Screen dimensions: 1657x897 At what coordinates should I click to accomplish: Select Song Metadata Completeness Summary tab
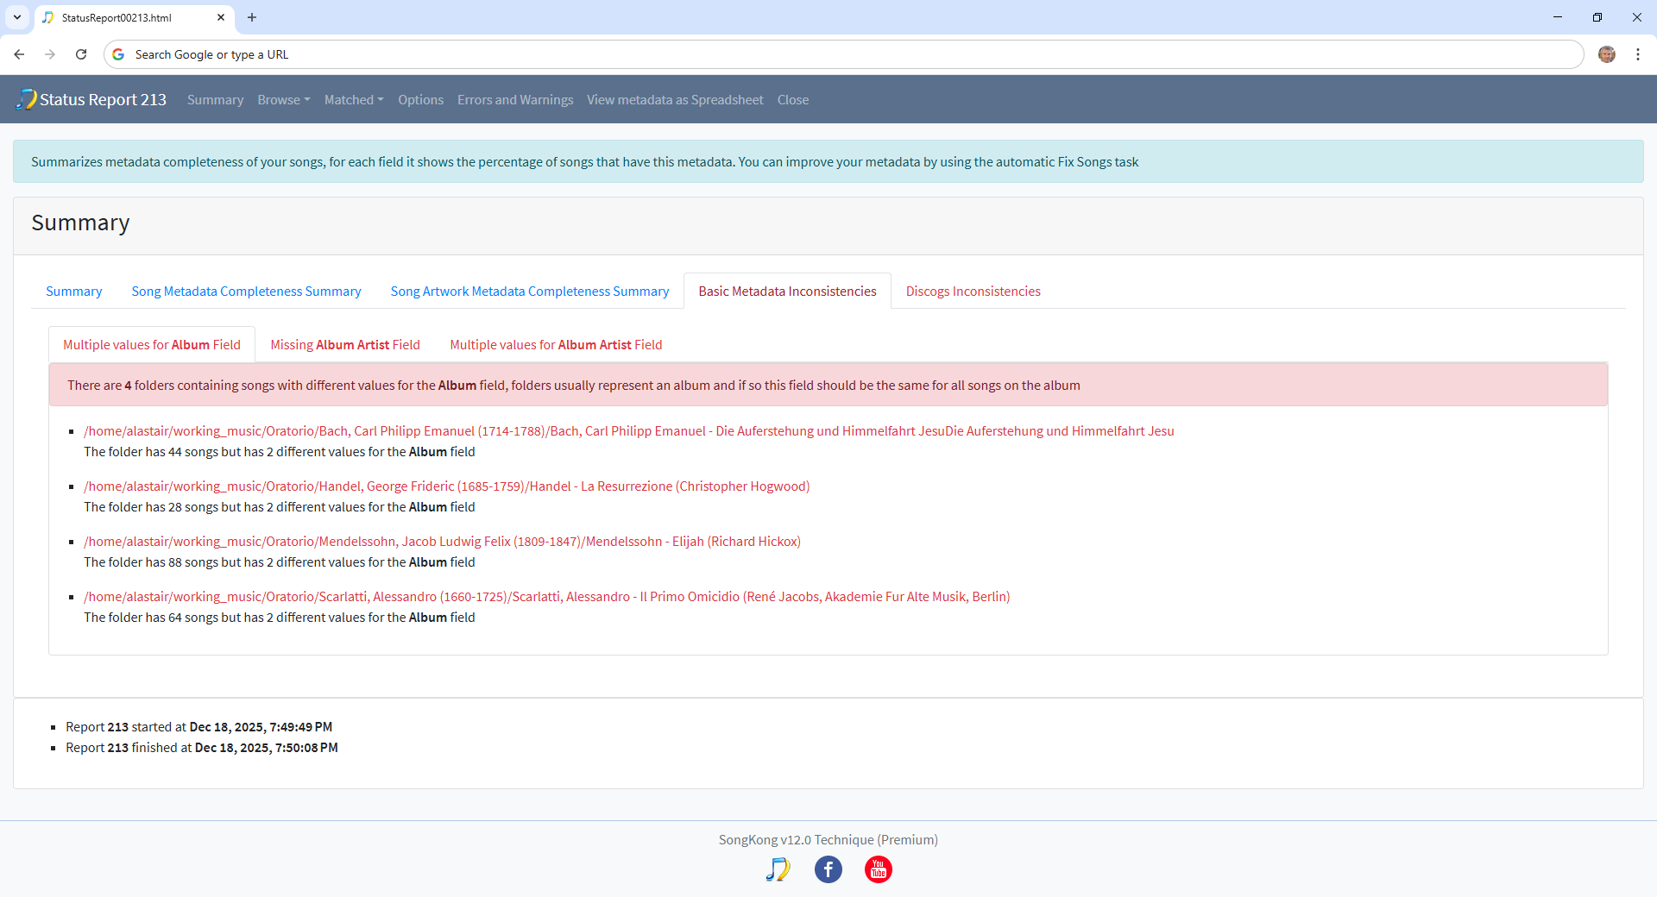click(x=246, y=292)
